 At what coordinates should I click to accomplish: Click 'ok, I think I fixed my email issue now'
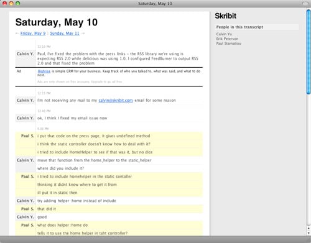pos(72,118)
